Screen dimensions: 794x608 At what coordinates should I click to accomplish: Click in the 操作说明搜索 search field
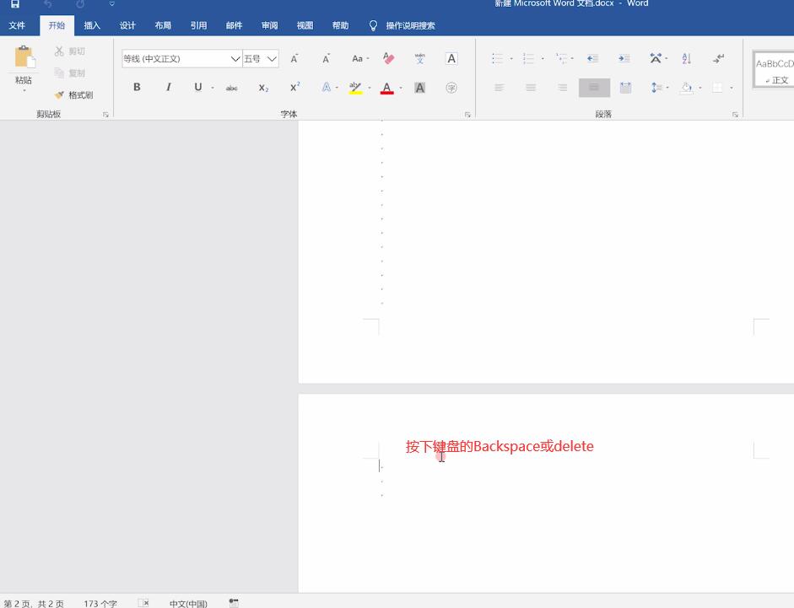click(x=411, y=25)
